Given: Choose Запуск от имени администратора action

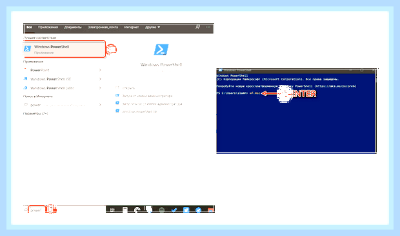Looking at the screenshot, I should [147, 96].
